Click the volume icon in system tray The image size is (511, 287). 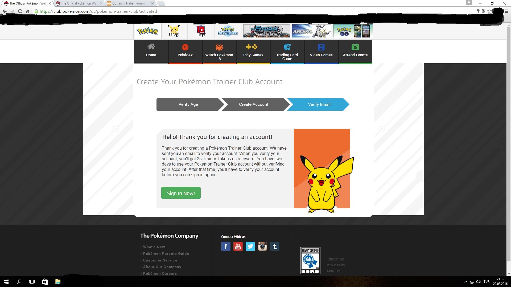coord(478,282)
